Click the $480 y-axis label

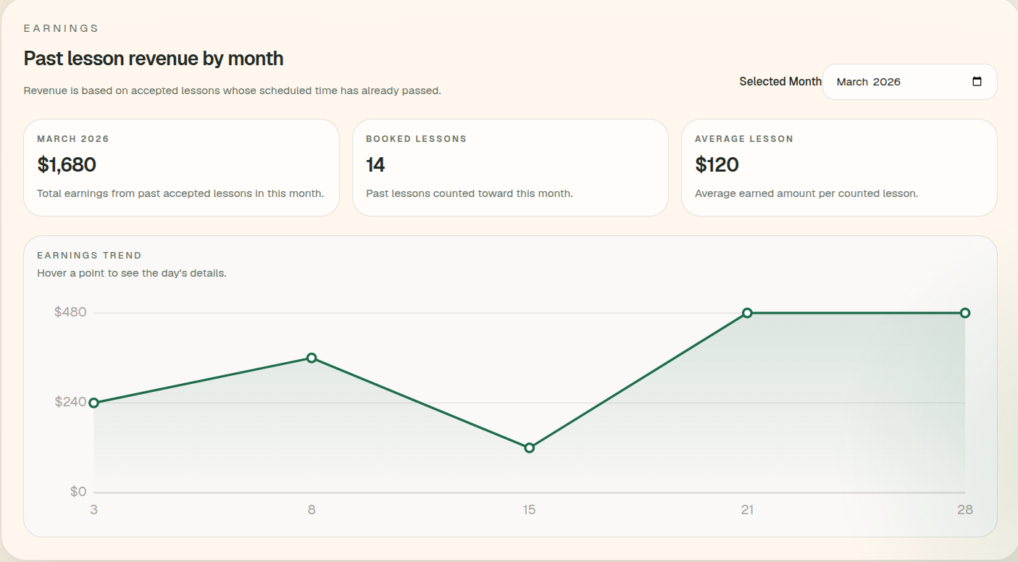70,312
